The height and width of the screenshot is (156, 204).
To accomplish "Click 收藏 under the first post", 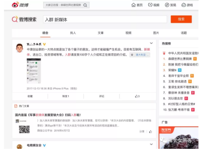I will tap(30, 96).
